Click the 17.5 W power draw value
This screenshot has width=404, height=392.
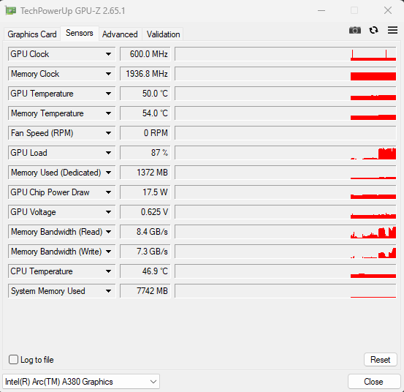coord(145,192)
